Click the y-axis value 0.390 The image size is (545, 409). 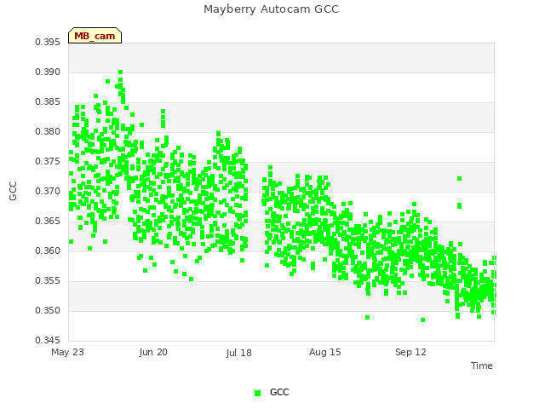(x=48, y=72)
